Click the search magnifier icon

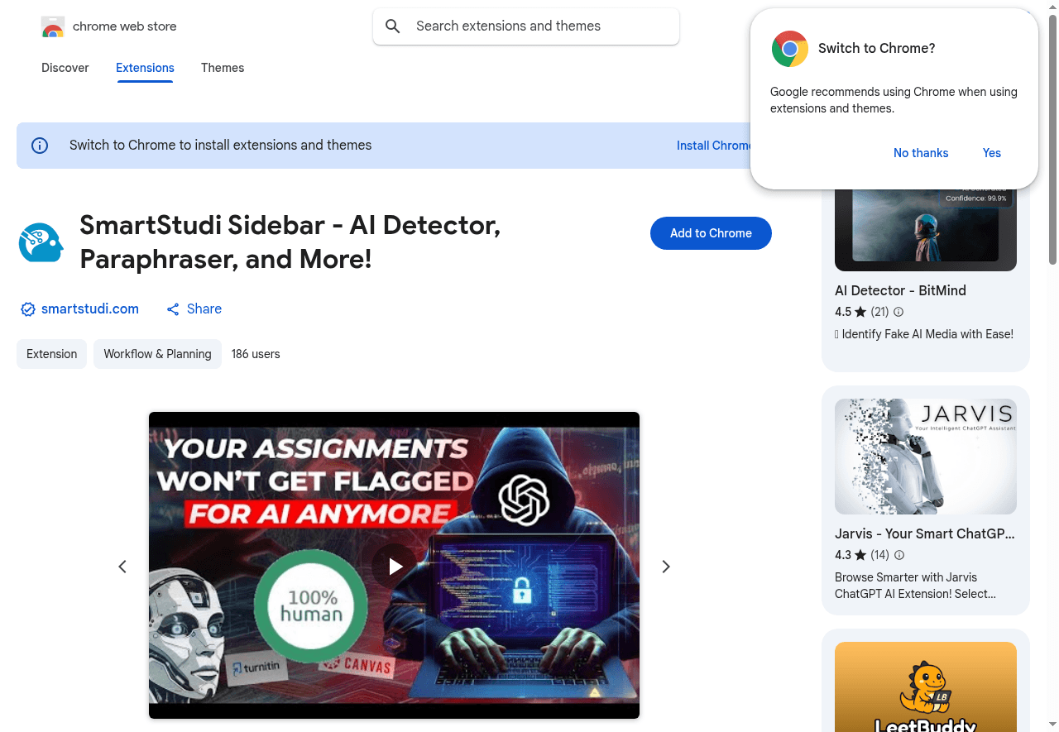pyautogui.click(x=393, y=26)
